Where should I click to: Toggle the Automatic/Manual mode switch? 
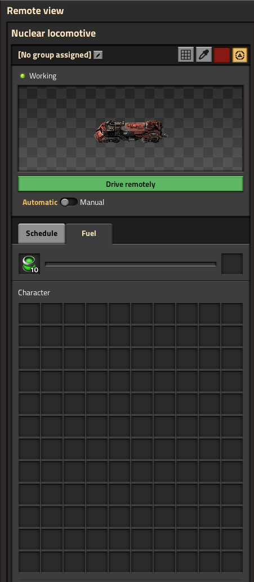point(69,202)
